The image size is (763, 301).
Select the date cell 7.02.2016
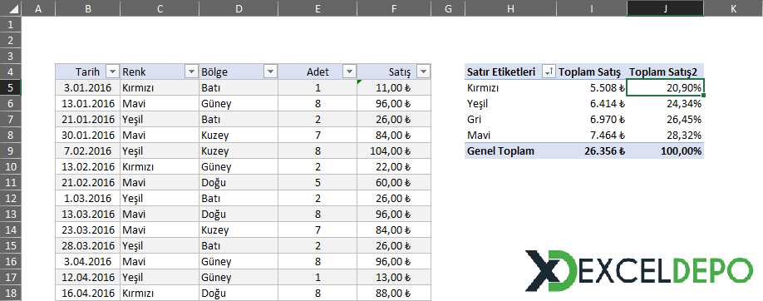tap(87, 151)
